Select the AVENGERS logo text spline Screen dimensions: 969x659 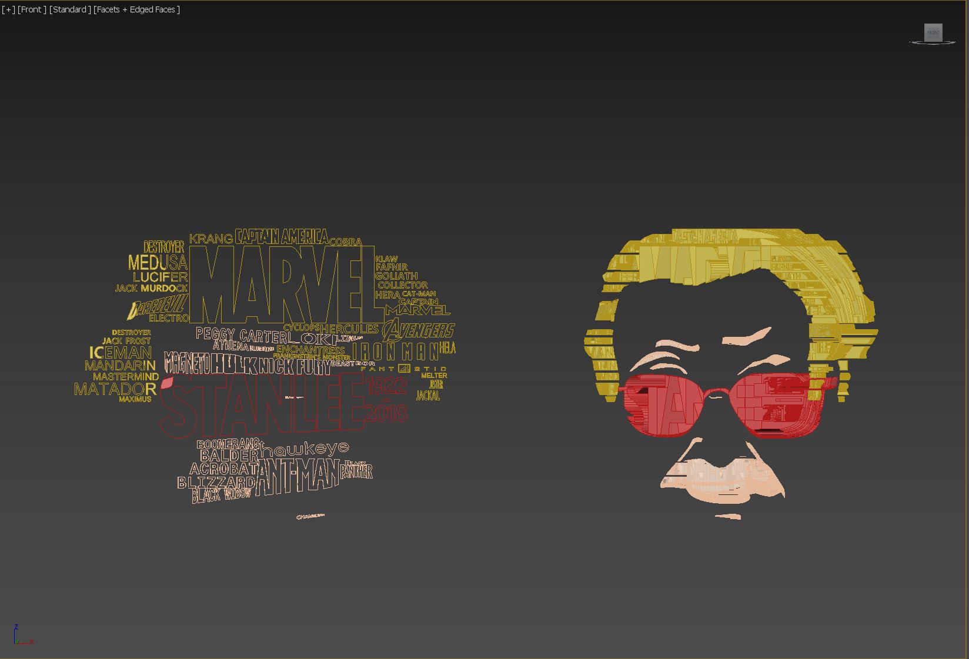[x=419, y=330]
